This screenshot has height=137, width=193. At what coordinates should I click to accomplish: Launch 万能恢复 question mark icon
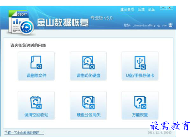[140, 102]
